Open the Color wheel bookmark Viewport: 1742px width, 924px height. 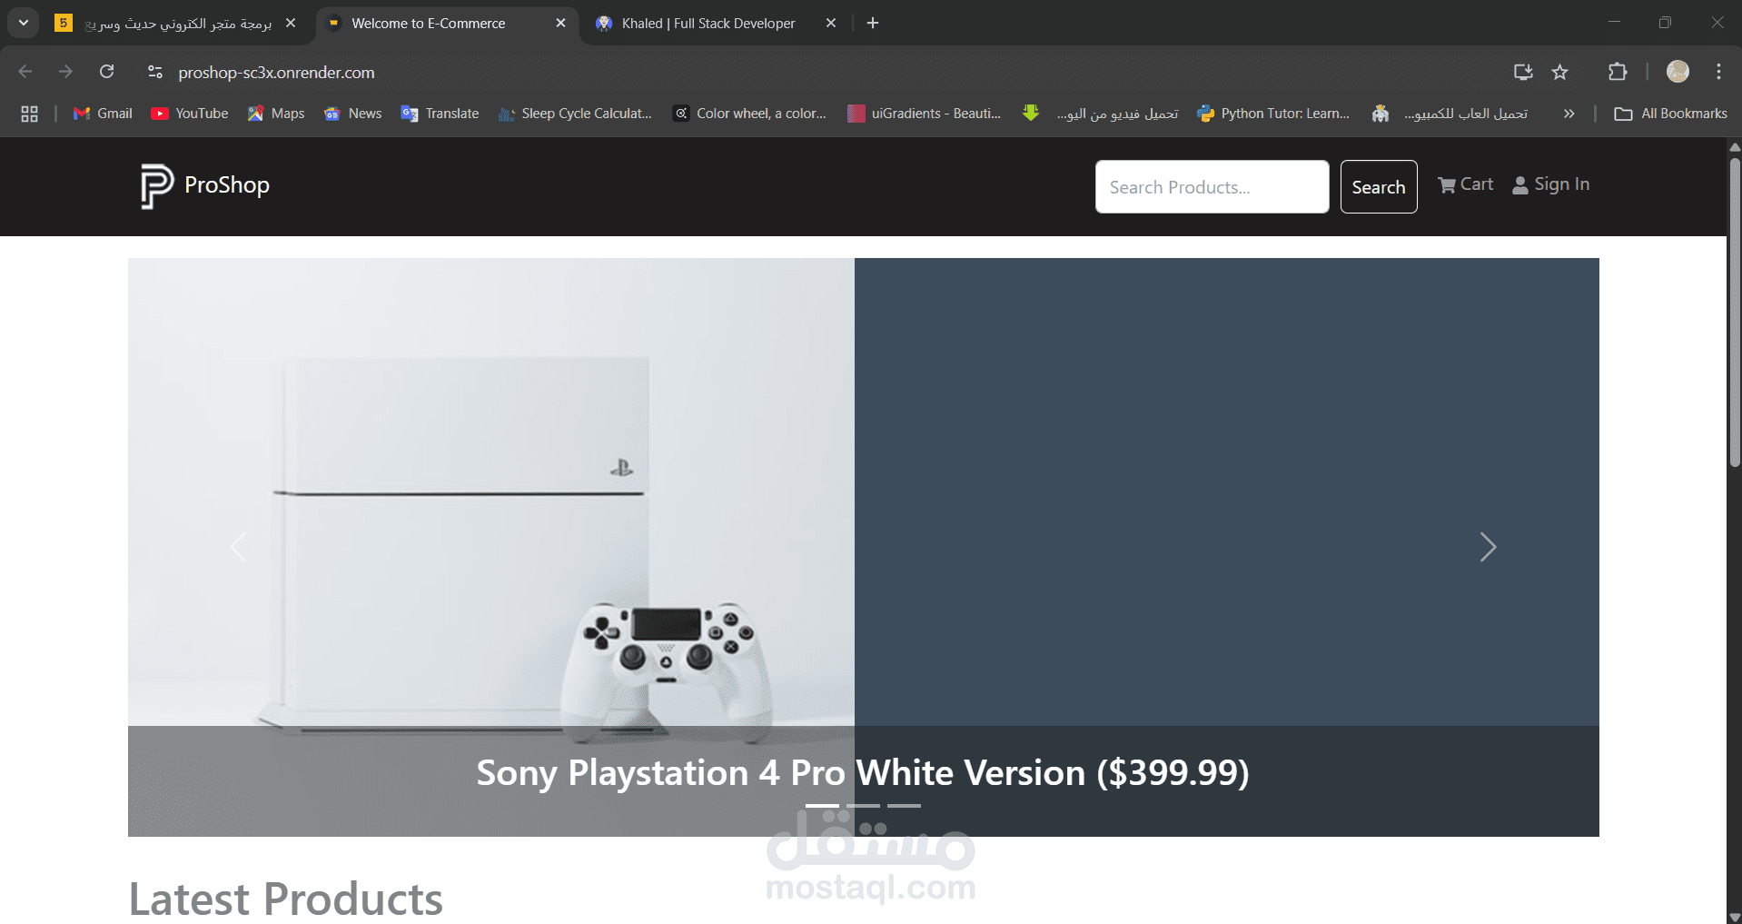[x=749, y=114]
